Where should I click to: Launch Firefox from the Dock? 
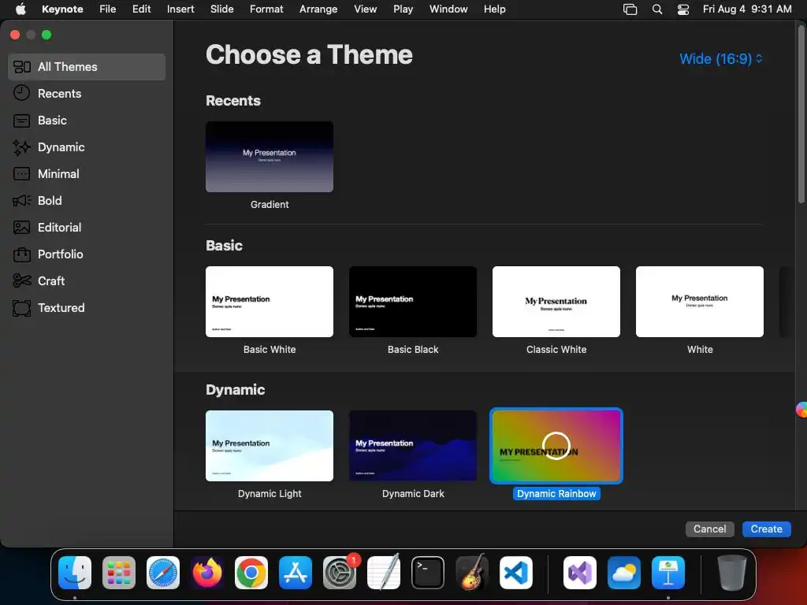coord(207,573)
